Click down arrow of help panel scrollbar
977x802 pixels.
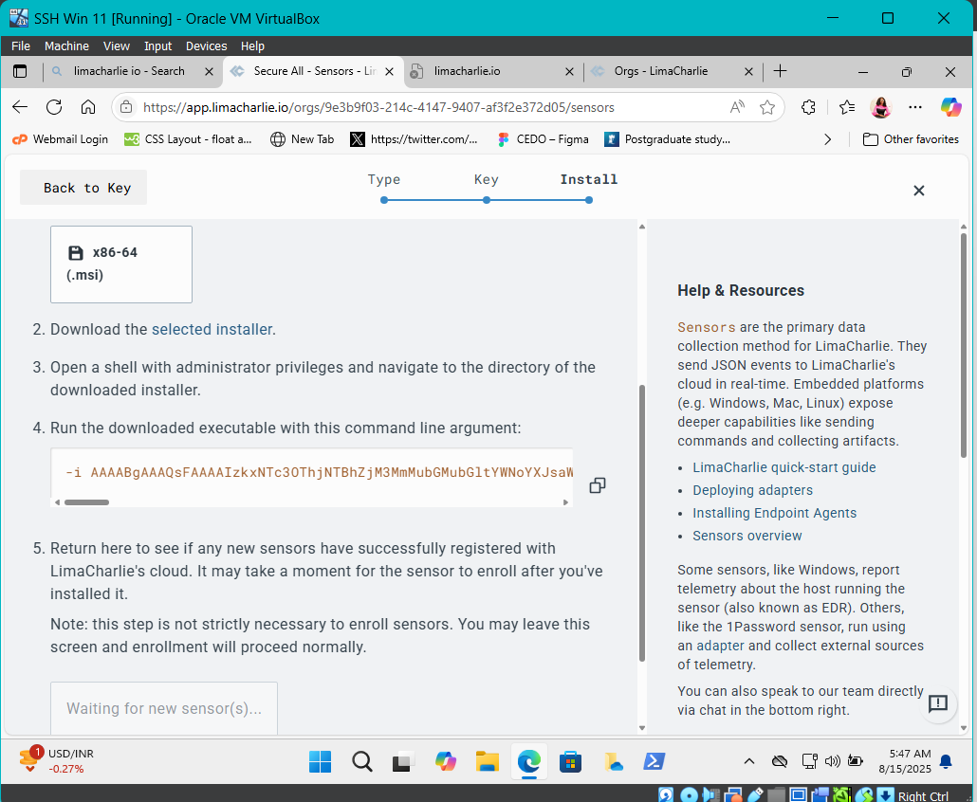(964, 728)
